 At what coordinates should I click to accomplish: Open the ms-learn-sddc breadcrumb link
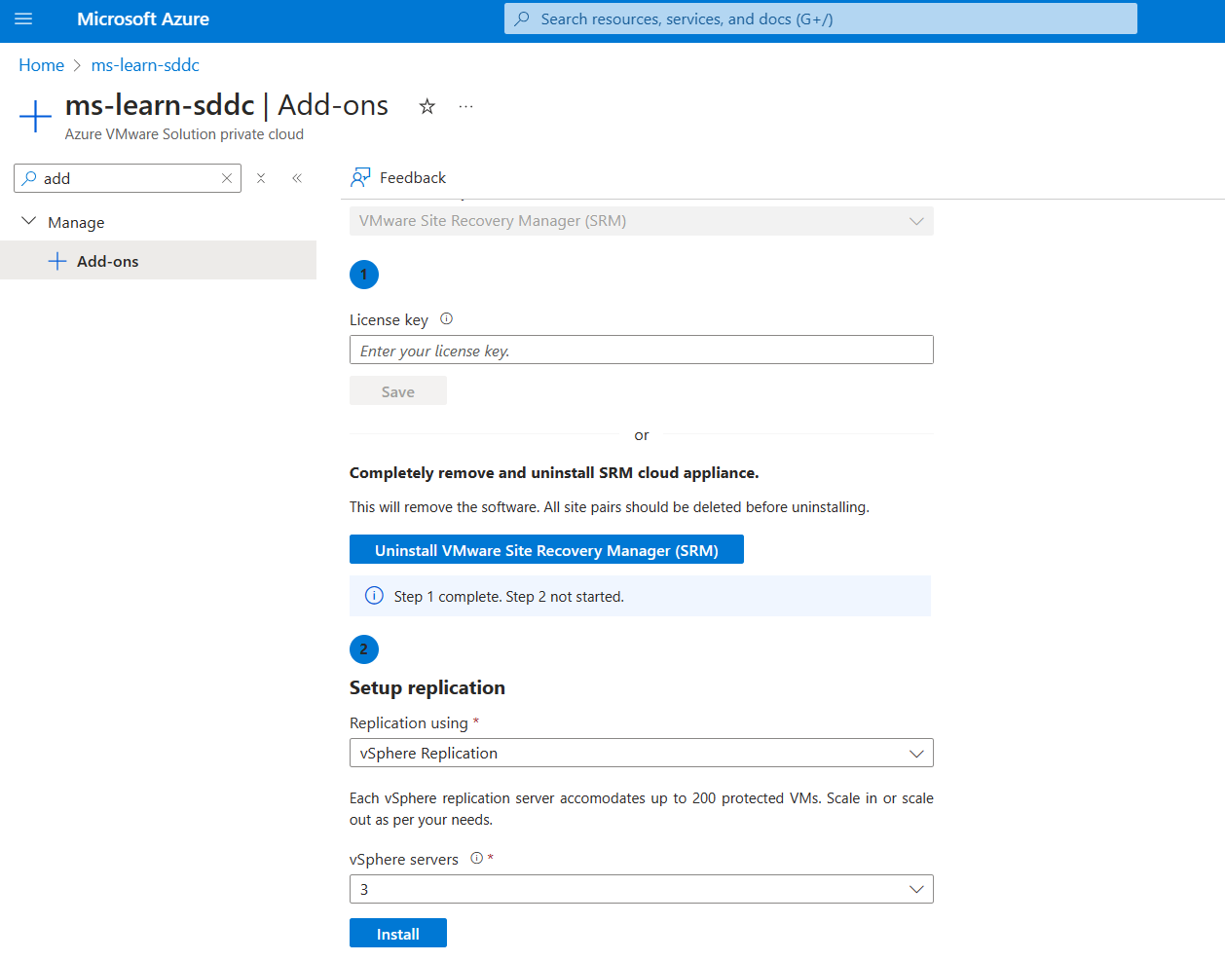(x=145, y=65)
